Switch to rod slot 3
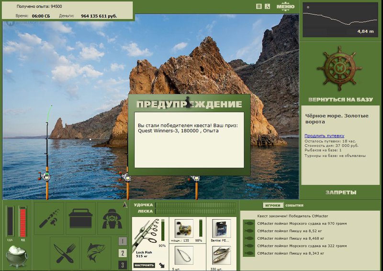This screenshot has height=271, width=383. 123,265
